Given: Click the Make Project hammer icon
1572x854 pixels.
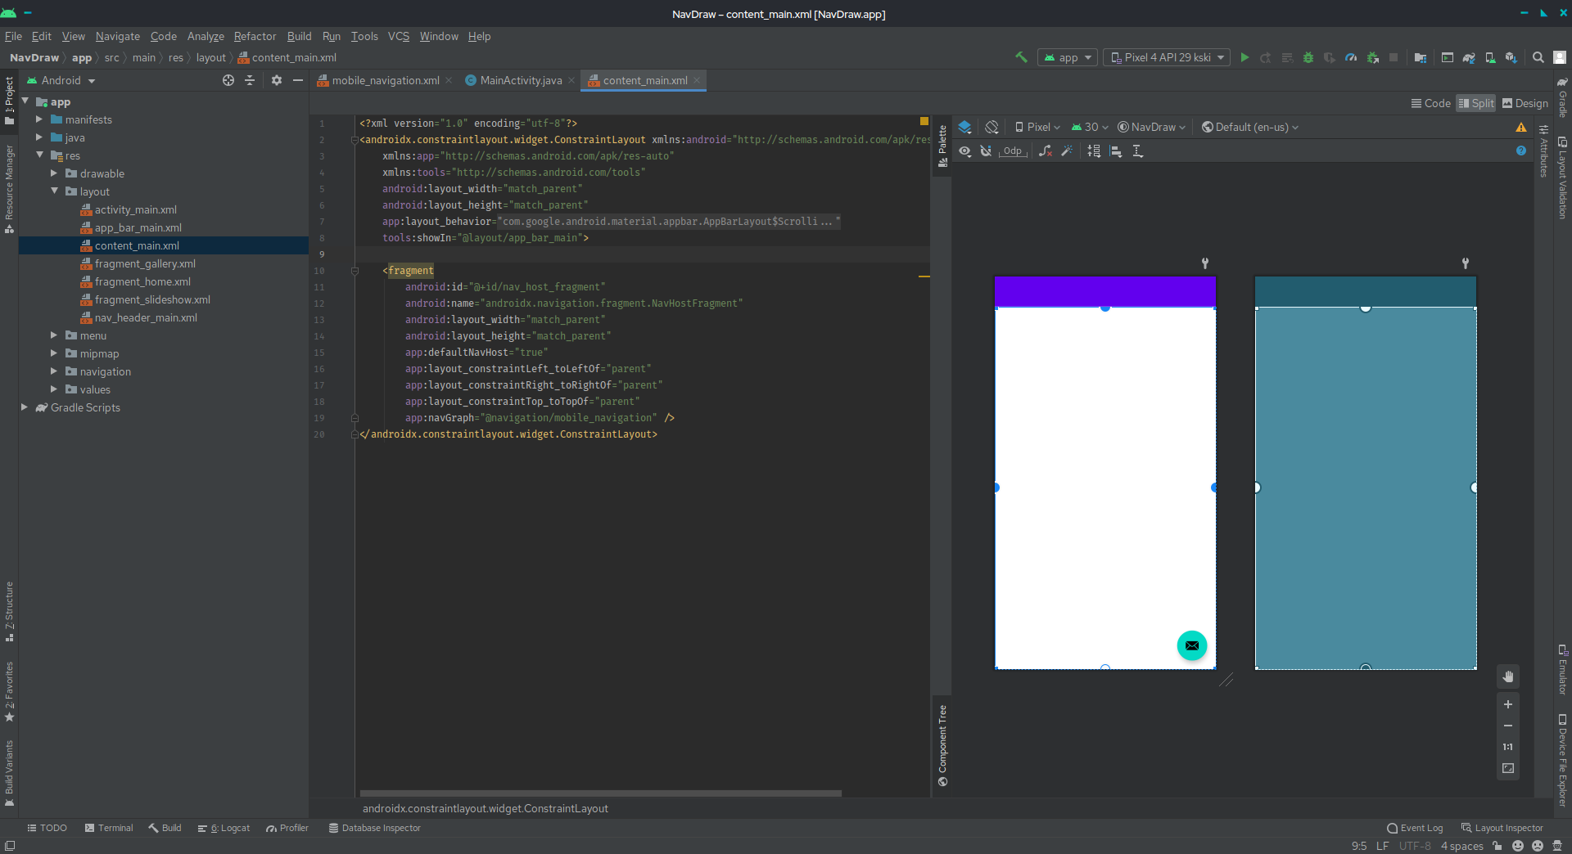Looking at the screenshot, I should (1021, 57).
